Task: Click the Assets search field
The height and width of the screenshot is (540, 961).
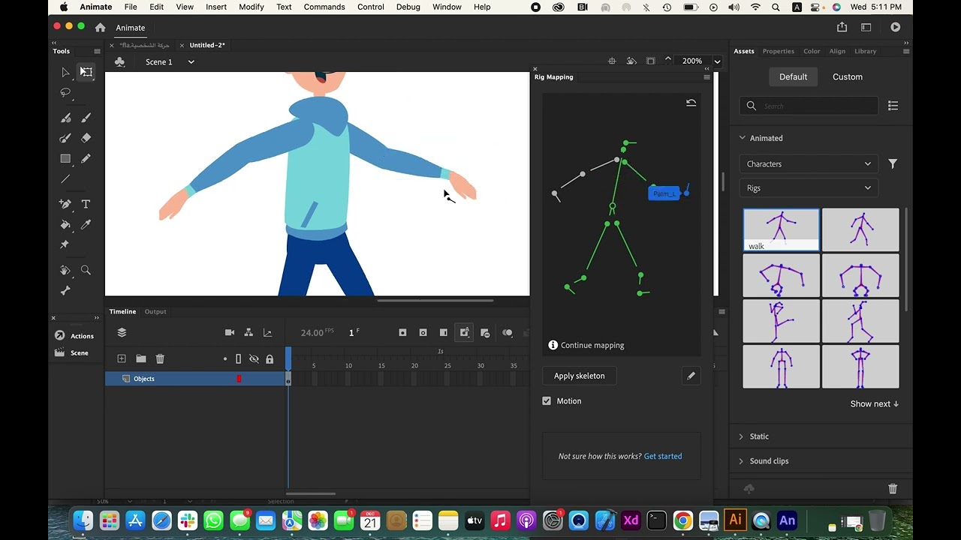Action: pyautogui.click(x=809, y=106)
